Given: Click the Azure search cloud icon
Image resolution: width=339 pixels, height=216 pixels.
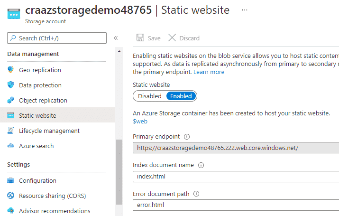Looking at the screenshot, I should 10,146.
